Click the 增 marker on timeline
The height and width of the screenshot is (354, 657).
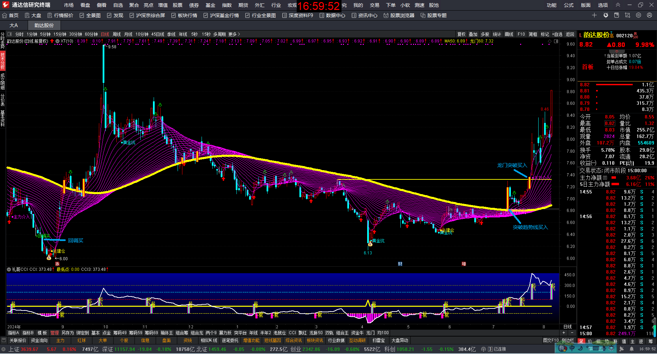click(464, 264)
